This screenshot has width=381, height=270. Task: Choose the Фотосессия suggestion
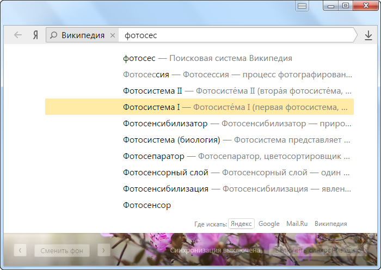[199, 75]
